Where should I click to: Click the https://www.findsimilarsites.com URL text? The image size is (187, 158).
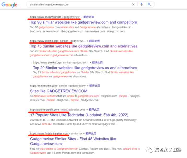tap(49, 133)
